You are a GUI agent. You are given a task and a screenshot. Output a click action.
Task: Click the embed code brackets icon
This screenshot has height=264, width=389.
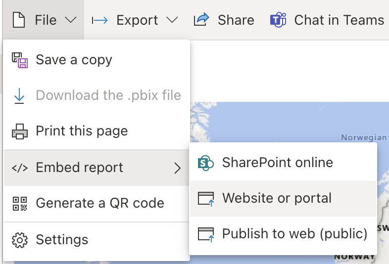[x=20, y=168]
